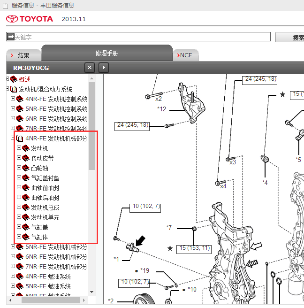Screen dimensions: 304x308
Task: Click book icon of 凸轮轴
Action: pyautogui.click(x=26, y=168)
